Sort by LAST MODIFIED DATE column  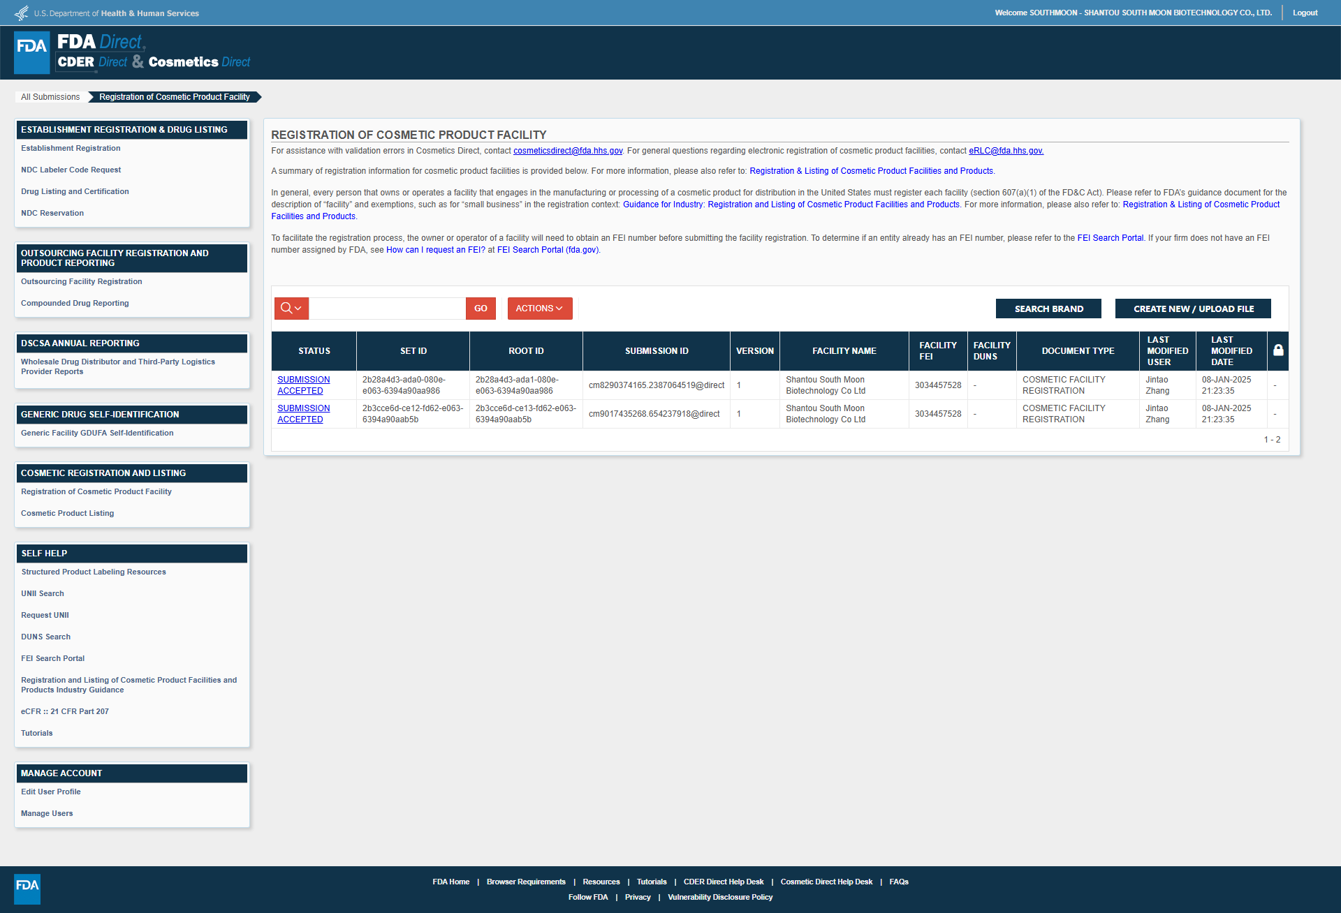(x=1231, y=351)
